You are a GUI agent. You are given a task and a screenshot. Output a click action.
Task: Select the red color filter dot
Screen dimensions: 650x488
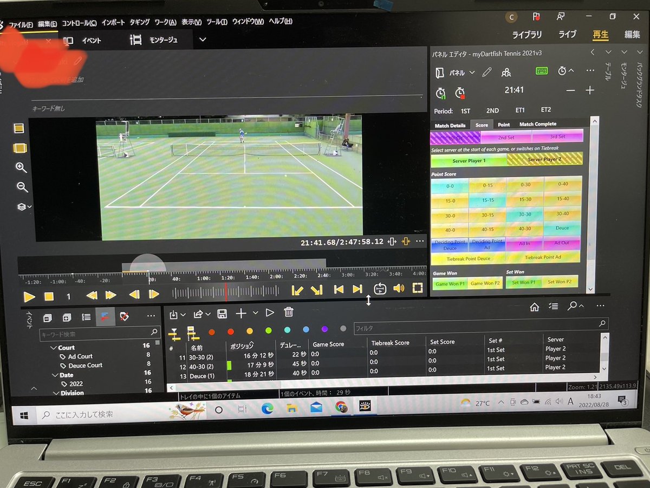(231, 331)
